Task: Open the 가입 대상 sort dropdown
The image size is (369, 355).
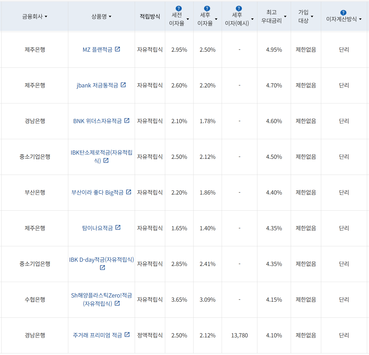Action: pos(312,16)
